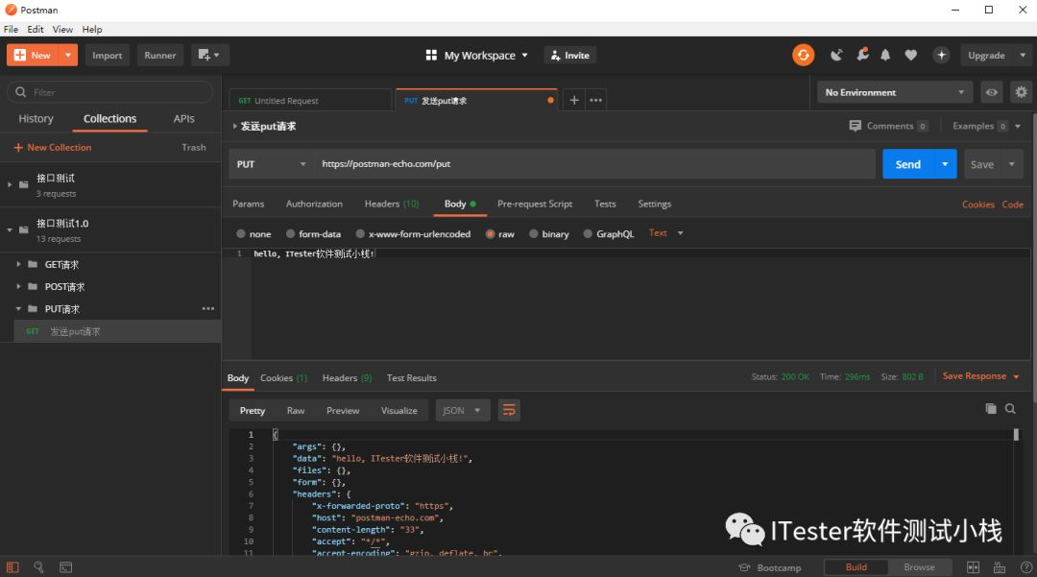Screen dimensions: 1037x577
Task: Click New Collection link
Action: tap(53, 148)
